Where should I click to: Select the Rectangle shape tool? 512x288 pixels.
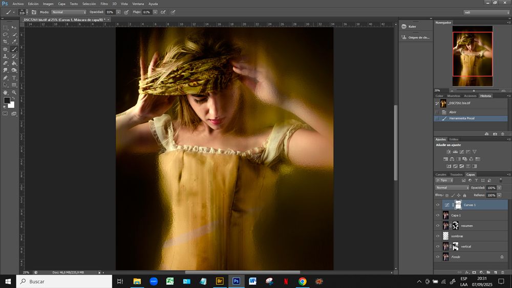[x=14, y=85]
